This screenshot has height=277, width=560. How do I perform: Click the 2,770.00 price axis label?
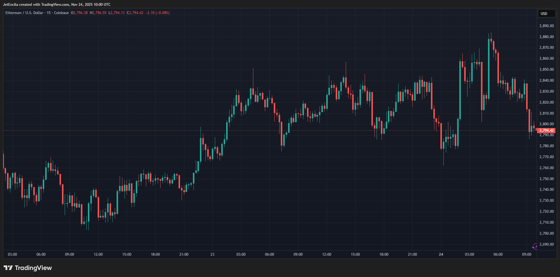[x=547, y=157]
